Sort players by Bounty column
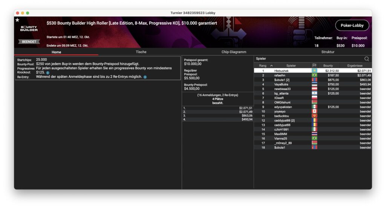386x208 pixels. 328,66
